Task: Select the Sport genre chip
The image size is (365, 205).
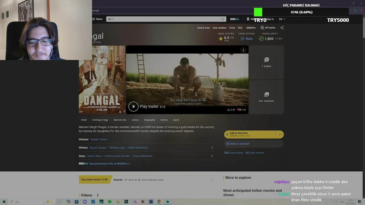Action: [176, 120]
